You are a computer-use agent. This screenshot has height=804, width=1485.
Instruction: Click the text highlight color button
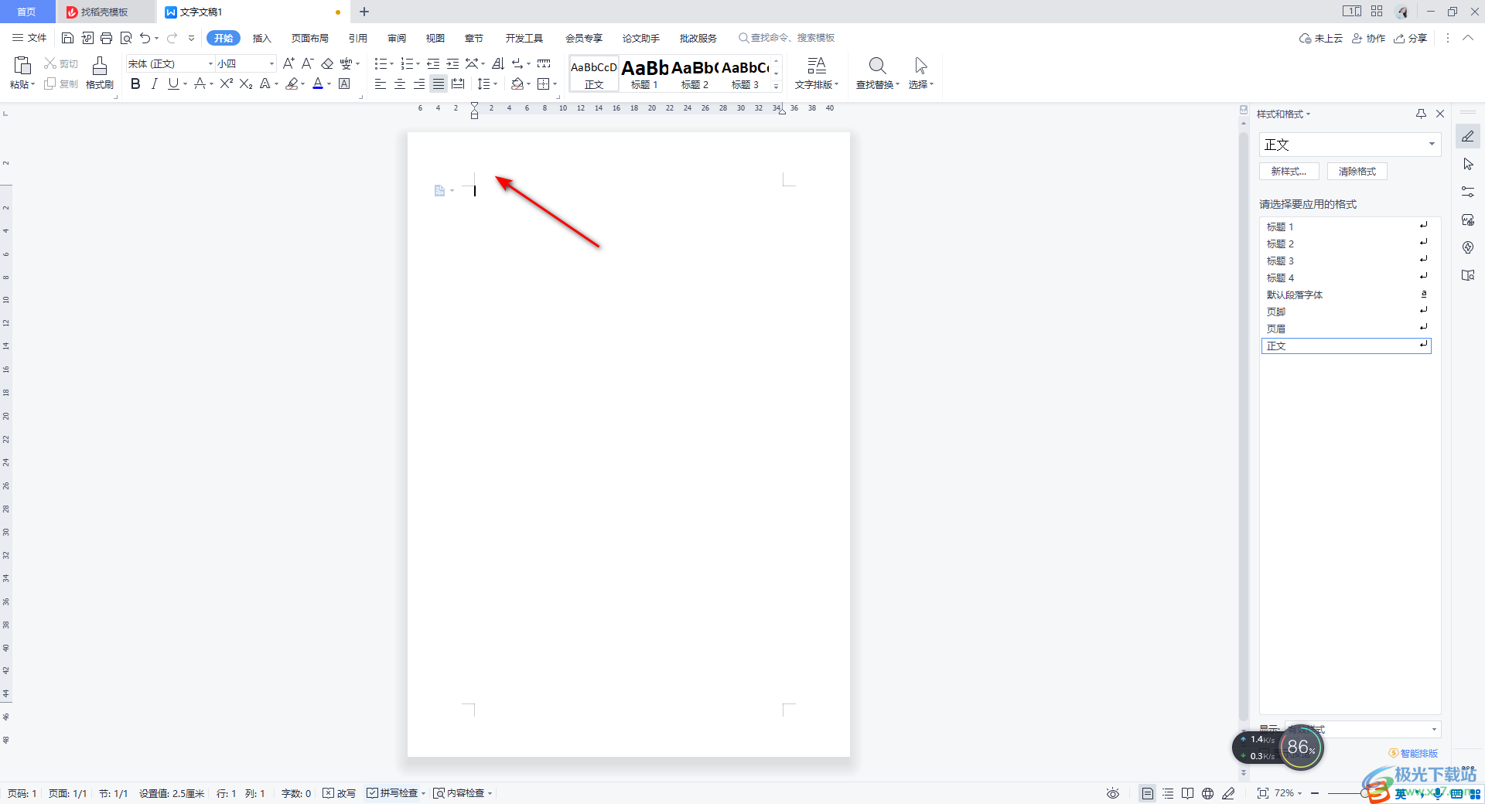coord(292,83)
